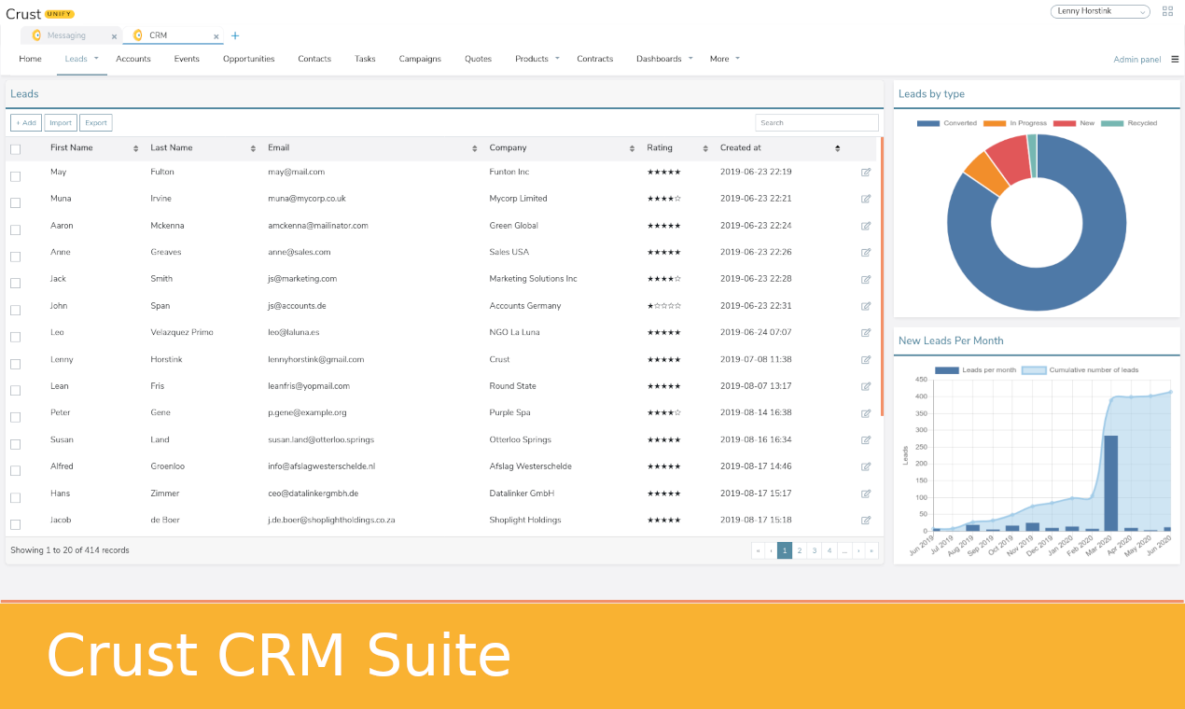
Task: Open the Home page
Action: pos(30,59)
